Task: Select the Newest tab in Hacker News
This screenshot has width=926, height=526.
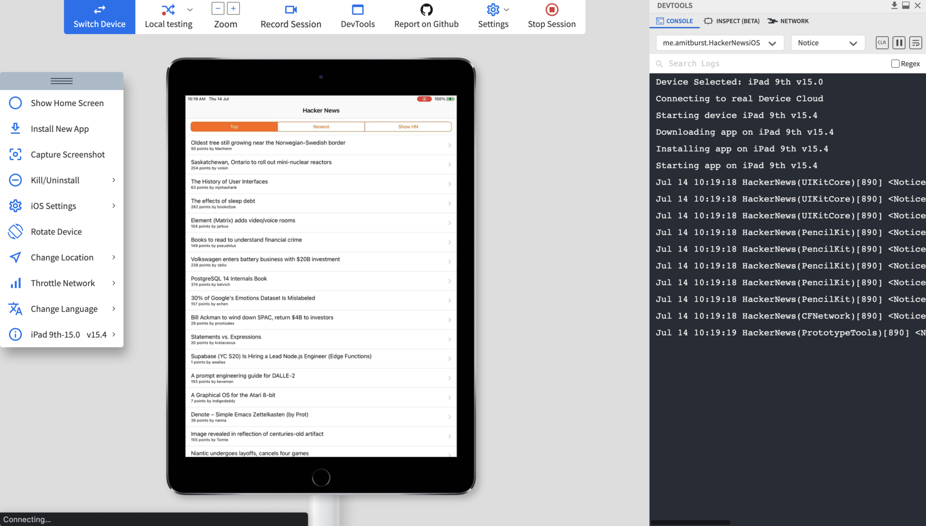Action: (321, 126)
